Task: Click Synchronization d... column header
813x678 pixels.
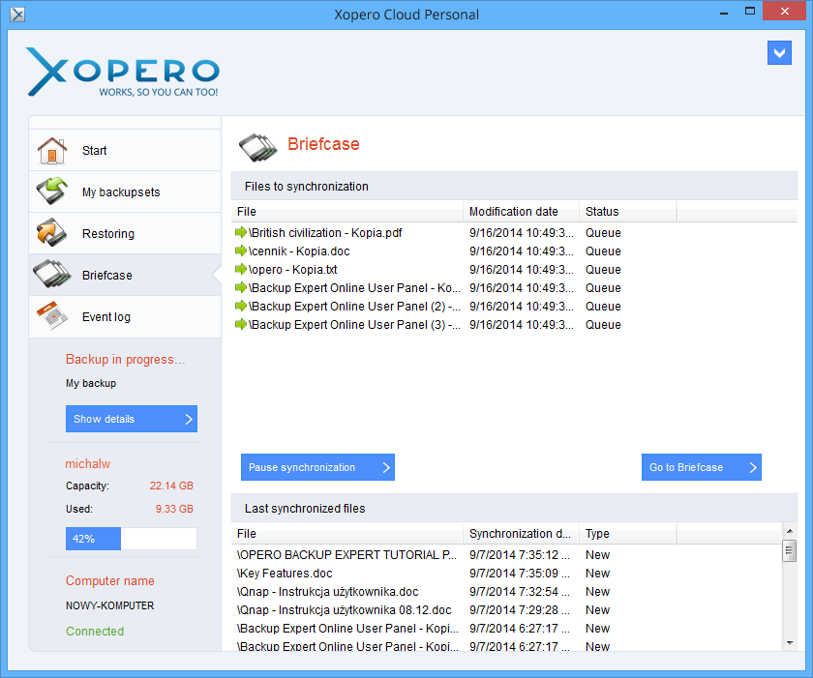Action: 521,534
